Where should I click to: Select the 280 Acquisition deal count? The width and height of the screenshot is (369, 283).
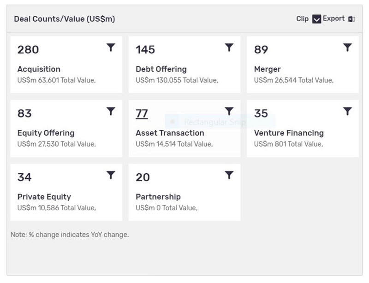tap(28, 50)
